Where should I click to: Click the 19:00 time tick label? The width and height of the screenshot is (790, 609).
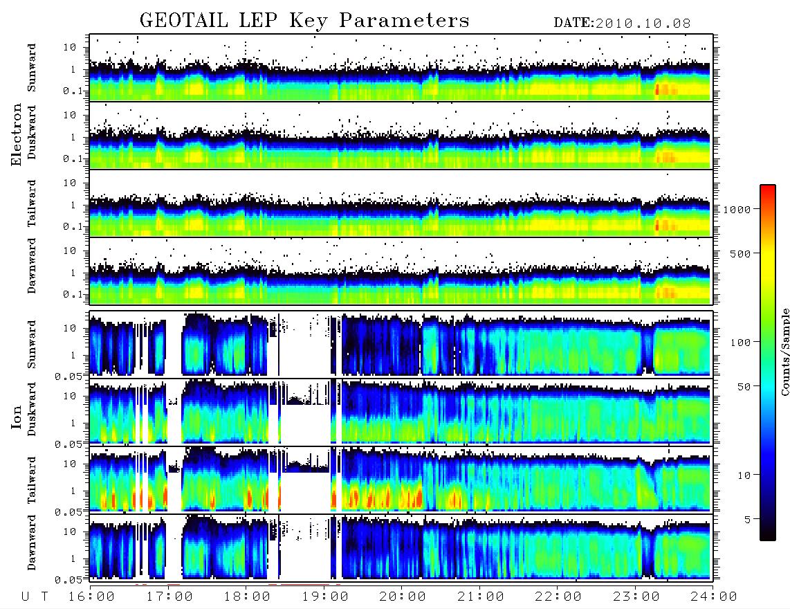pos(325,597)
